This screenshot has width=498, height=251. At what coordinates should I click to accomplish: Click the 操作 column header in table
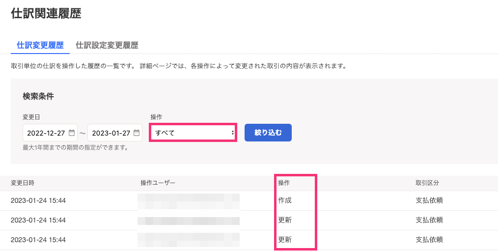coord(284,183)
